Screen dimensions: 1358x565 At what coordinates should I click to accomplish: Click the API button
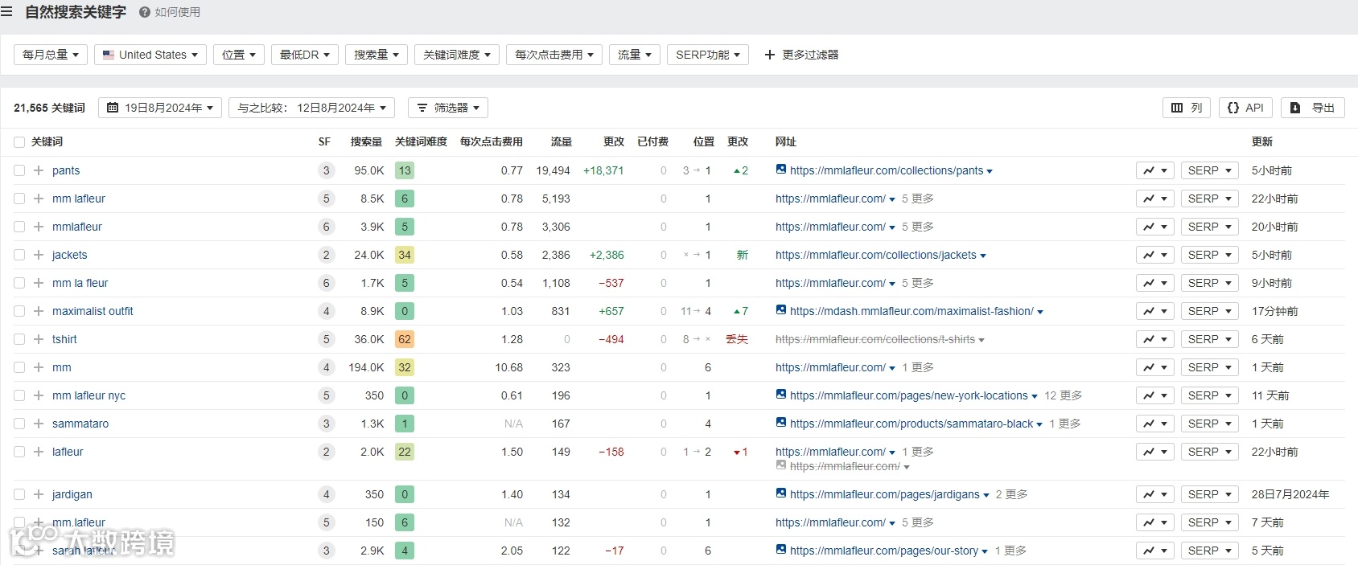(x=1245, y=108)
